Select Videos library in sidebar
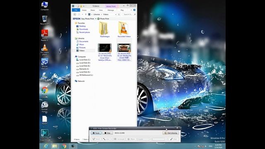Screen dimensions: 265x149 [82, 50]
